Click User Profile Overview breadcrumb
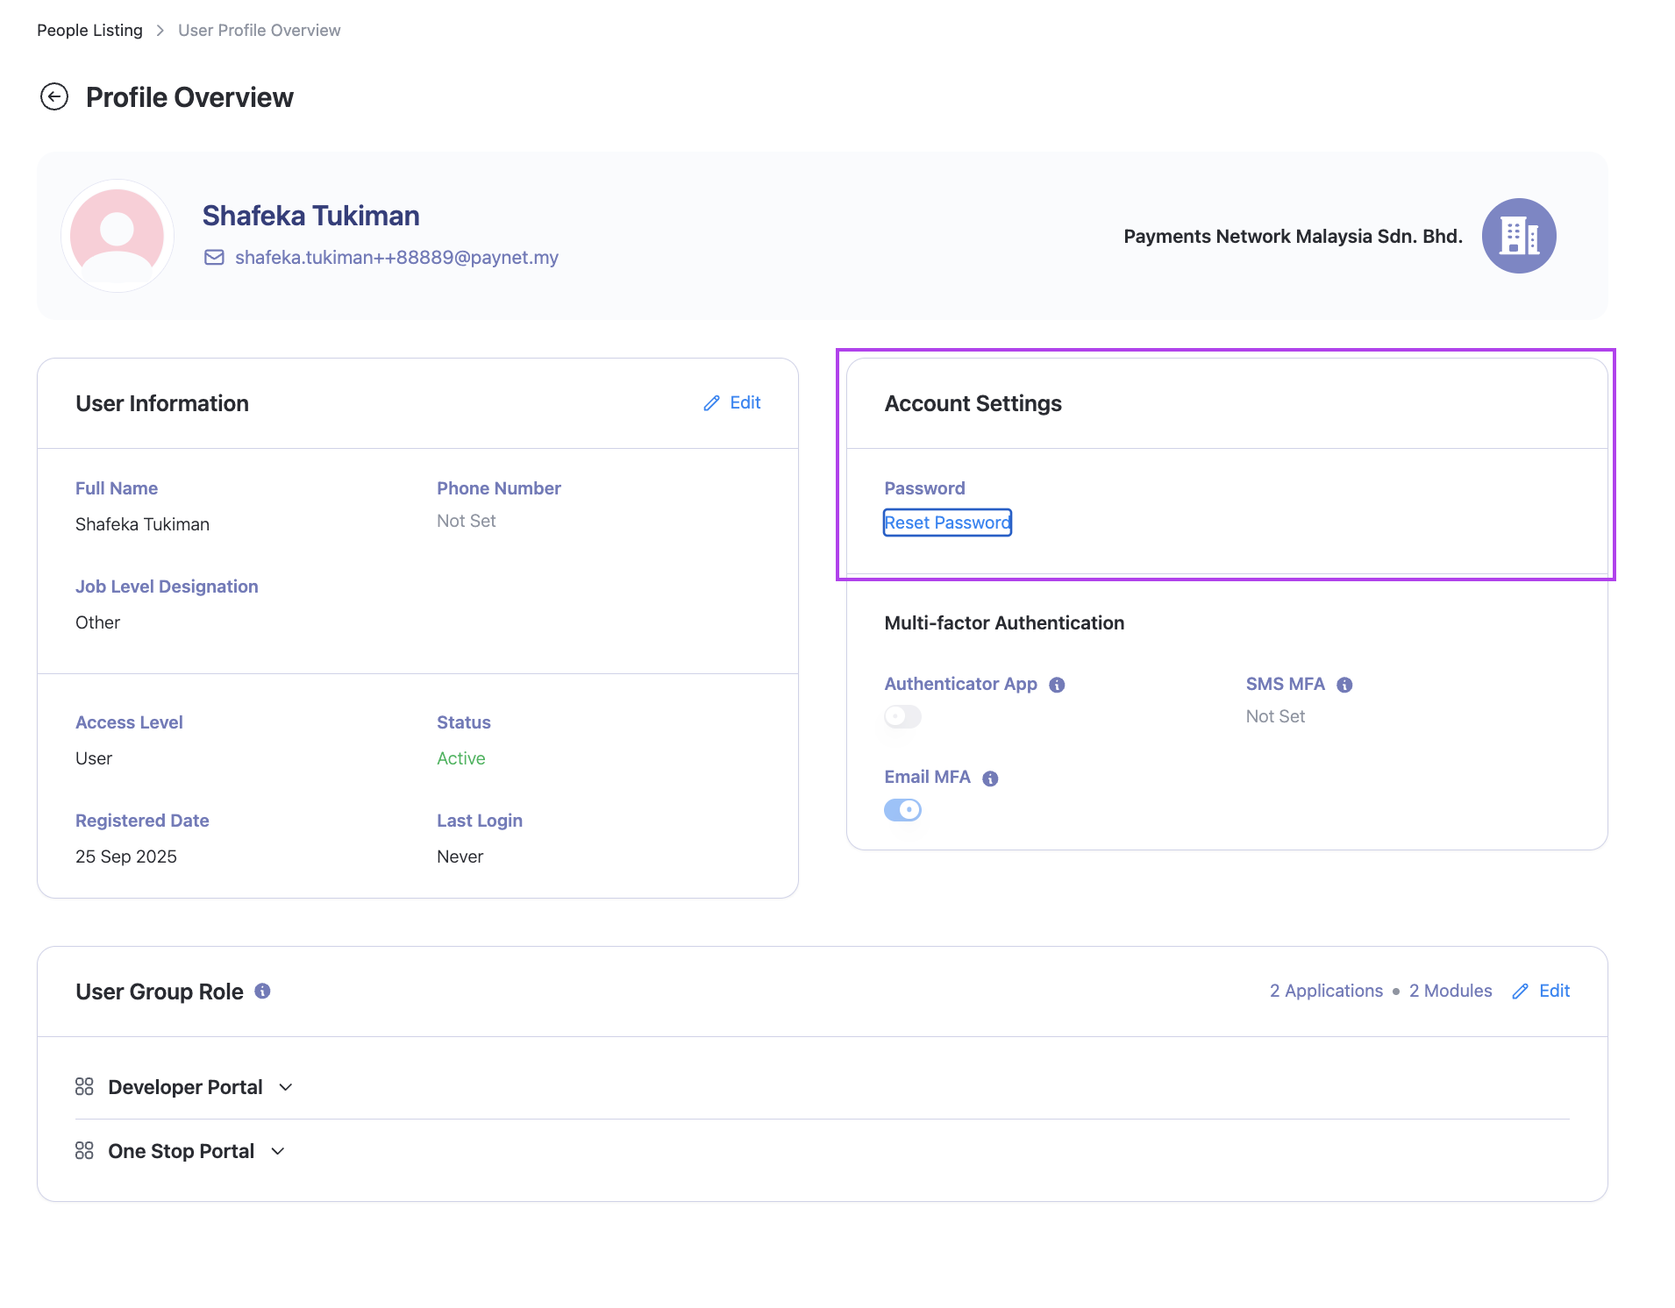The height and width of the screenshot is (1308, 1675). (x=259, y=30)
